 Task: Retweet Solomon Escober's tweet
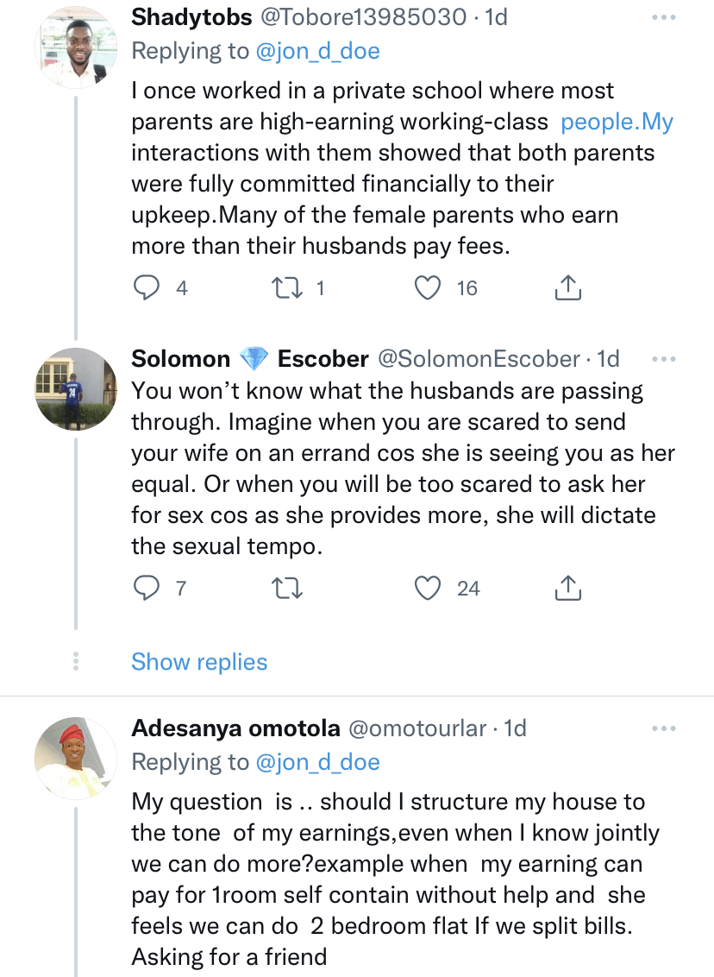(x=285, y=589)
